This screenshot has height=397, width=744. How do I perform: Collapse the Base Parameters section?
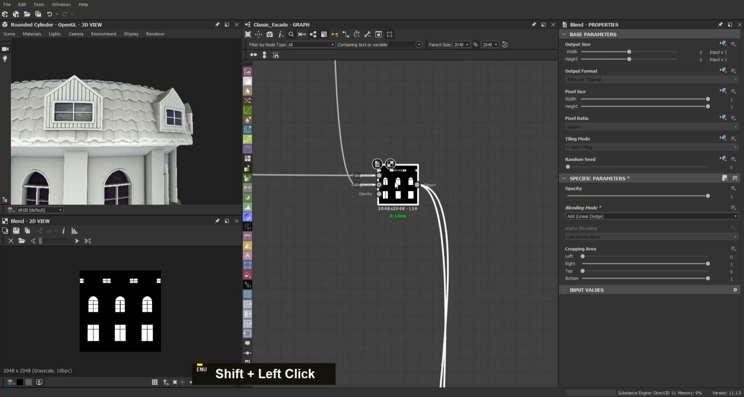click(x=564, y=35)
